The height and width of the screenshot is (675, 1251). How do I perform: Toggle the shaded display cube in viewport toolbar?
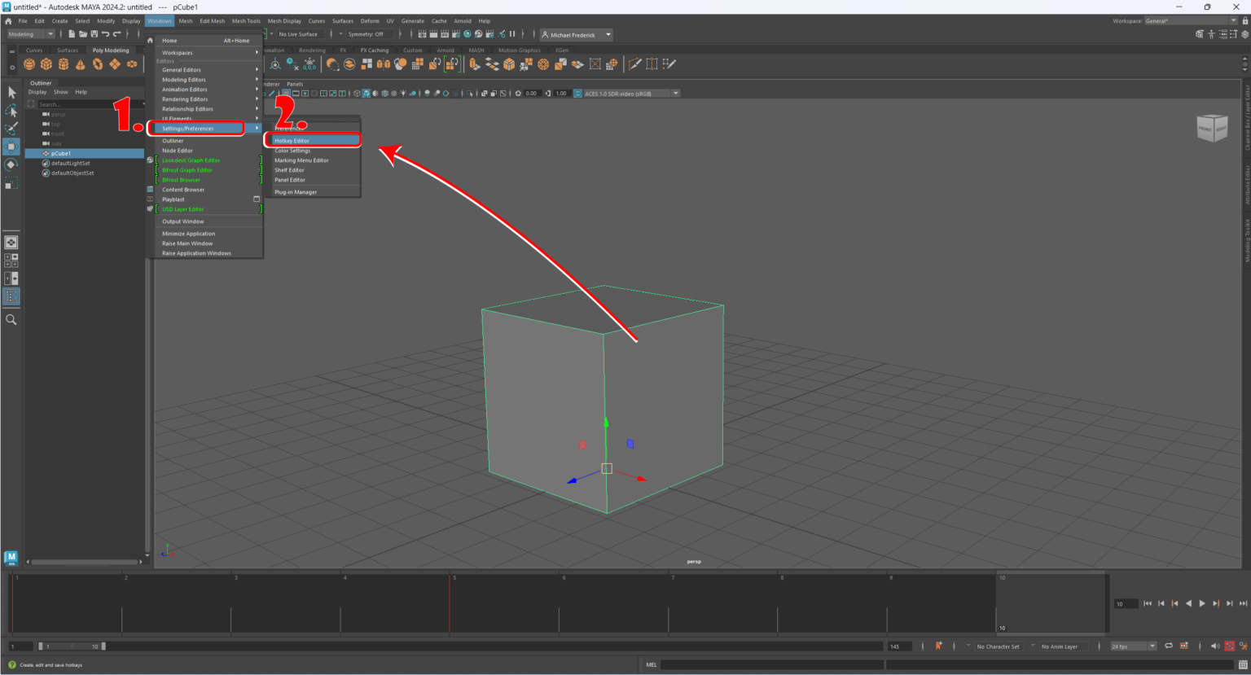(367, 93)
